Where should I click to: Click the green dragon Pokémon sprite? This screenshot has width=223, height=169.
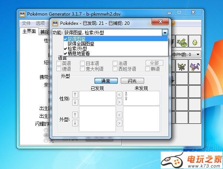182,41
